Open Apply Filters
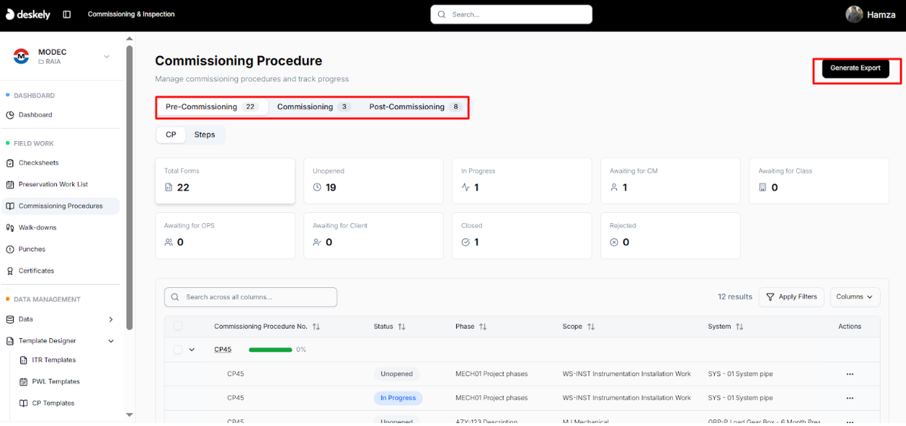 click(x=792, y=297)
